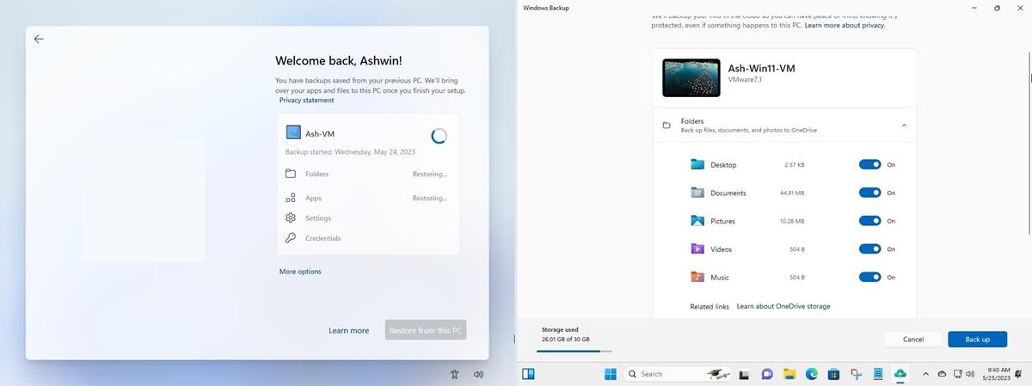Click the Music folder icon
Screen dimensions: 1032x386
point(697,277)
